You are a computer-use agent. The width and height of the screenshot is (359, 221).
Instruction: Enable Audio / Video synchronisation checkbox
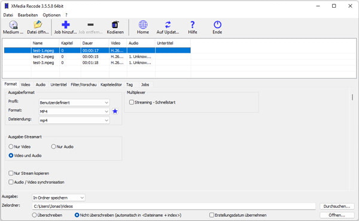[11, 182]
